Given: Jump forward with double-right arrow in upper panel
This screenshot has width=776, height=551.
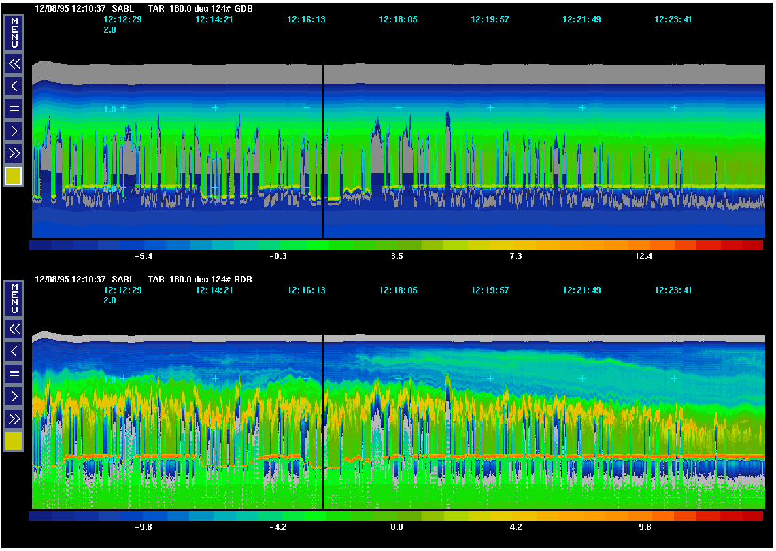Looking at the screenshot, I should tap(14, 152).
